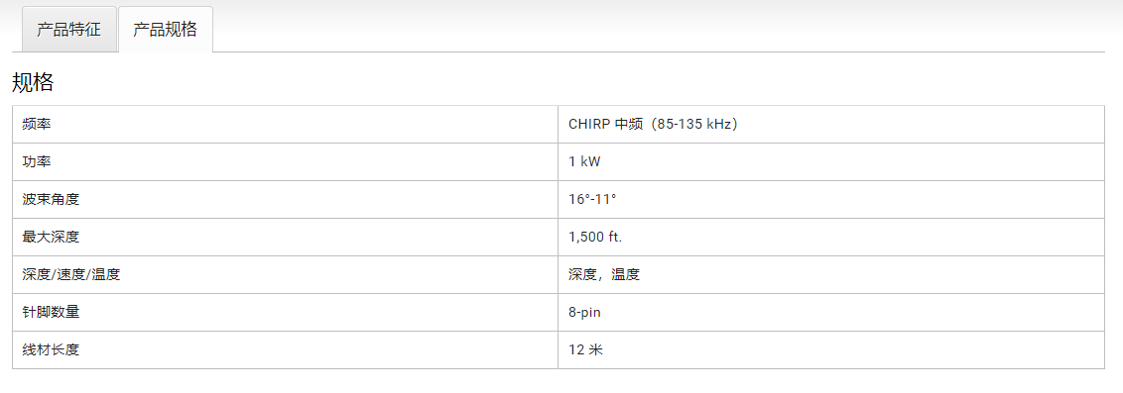
Task: Select the 1 kW power value
Action: [584, 161]
